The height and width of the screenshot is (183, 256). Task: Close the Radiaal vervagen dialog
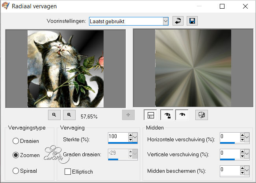(x=245, y=6)
